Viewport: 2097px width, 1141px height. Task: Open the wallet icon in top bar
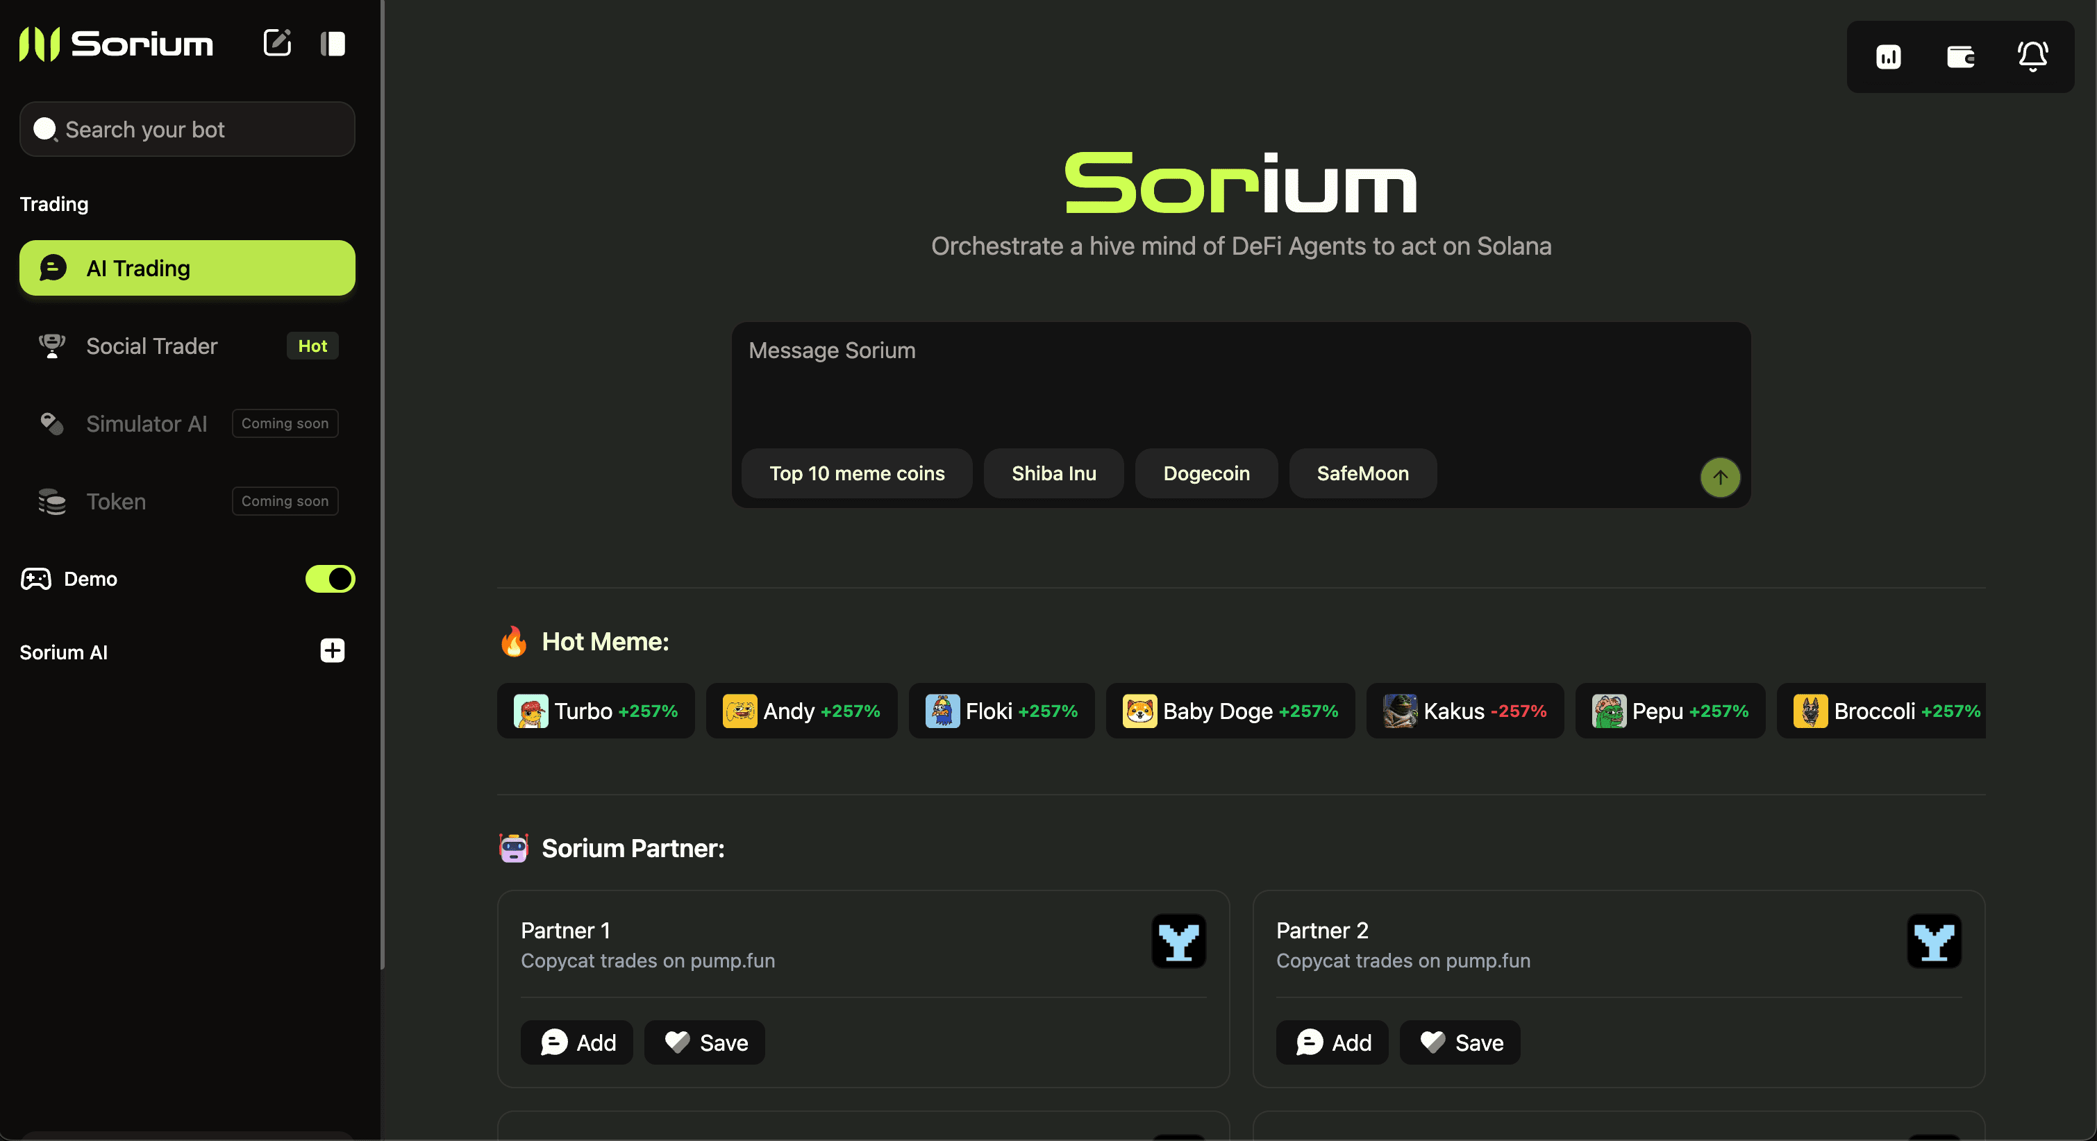pyautogui.click(x=1960, y=57)
